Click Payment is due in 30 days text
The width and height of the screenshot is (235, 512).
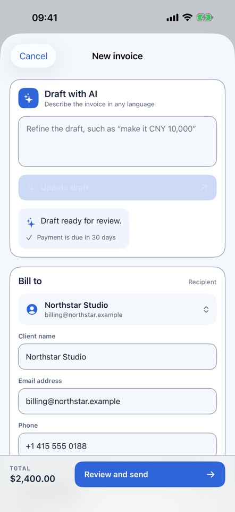coord(76,237)
